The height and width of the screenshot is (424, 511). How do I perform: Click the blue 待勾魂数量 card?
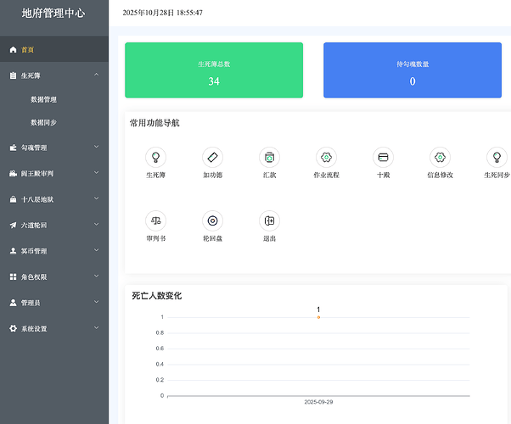tap(413, 70)
